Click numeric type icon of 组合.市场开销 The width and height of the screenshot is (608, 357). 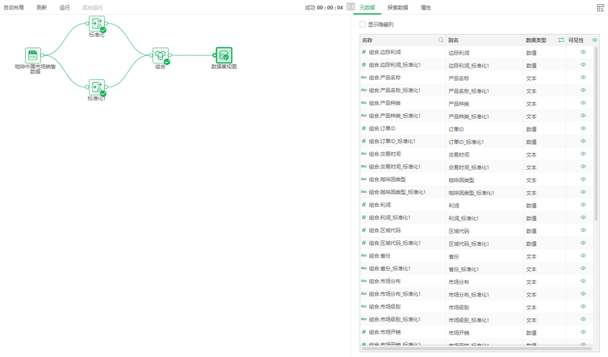[363, 332]
